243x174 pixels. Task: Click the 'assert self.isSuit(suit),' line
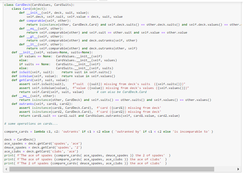(102, 84)
